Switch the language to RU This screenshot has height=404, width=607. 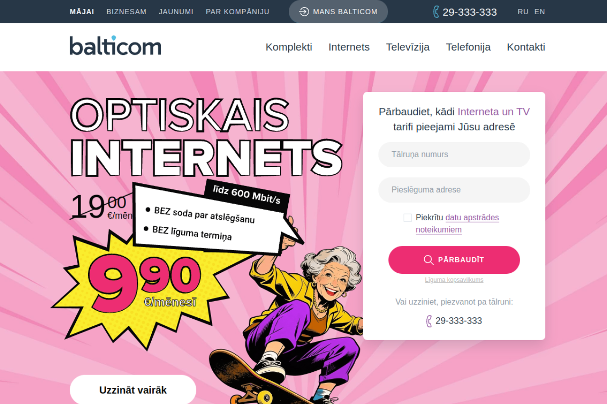tap(523, 12)
